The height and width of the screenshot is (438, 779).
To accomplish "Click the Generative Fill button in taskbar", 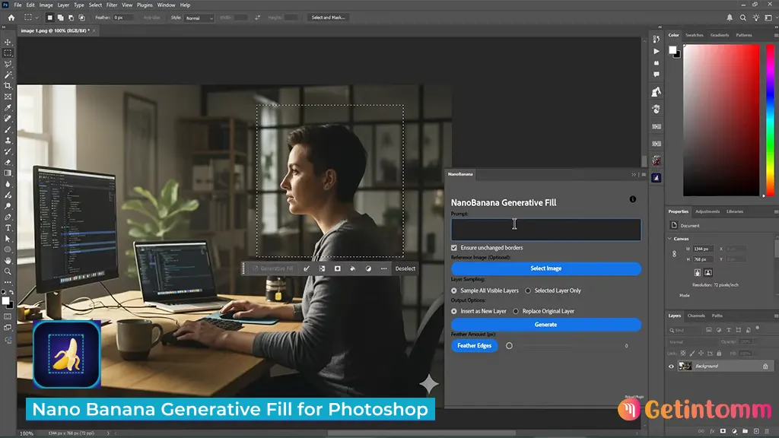I will click(x=272, y=268).
